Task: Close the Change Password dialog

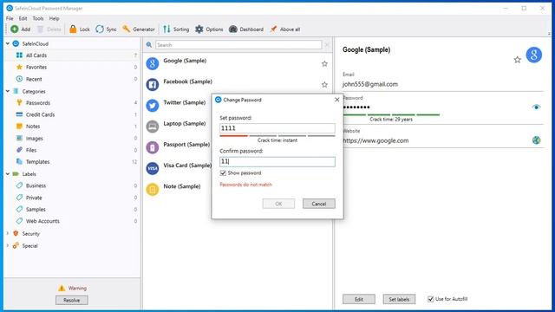Action: pos(337,100)
